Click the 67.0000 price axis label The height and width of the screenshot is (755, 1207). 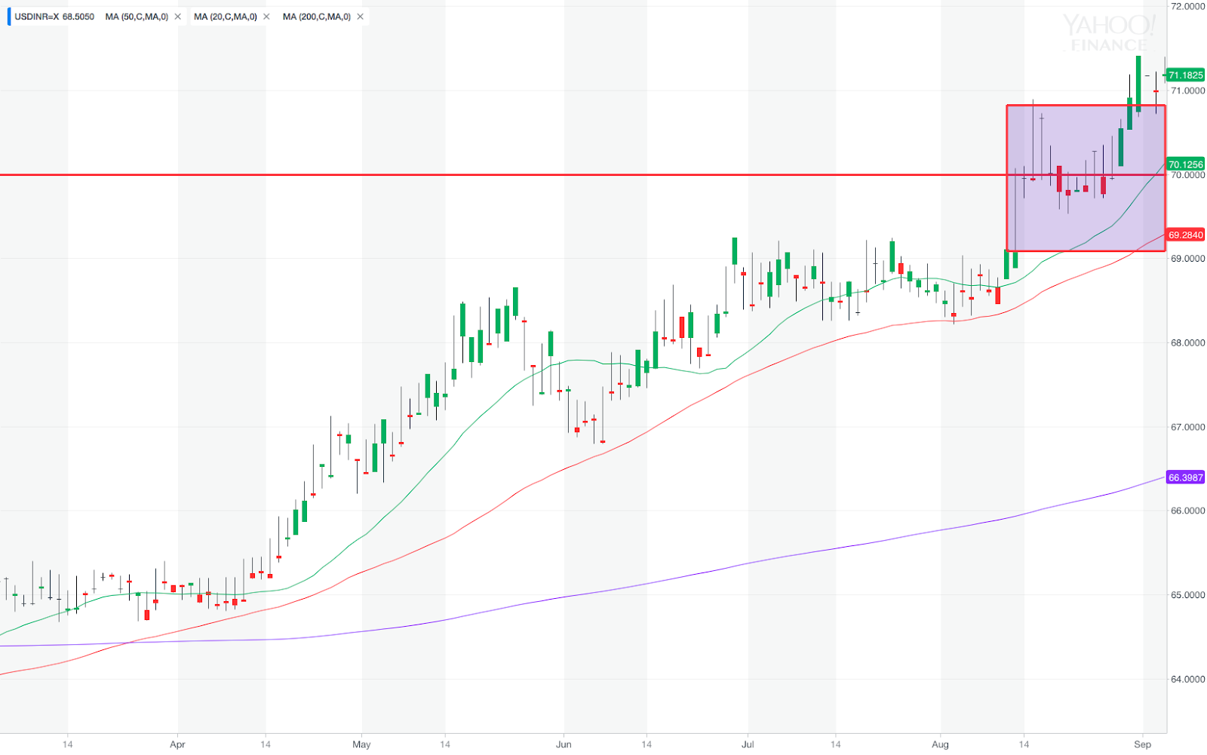click(1187, 428)
